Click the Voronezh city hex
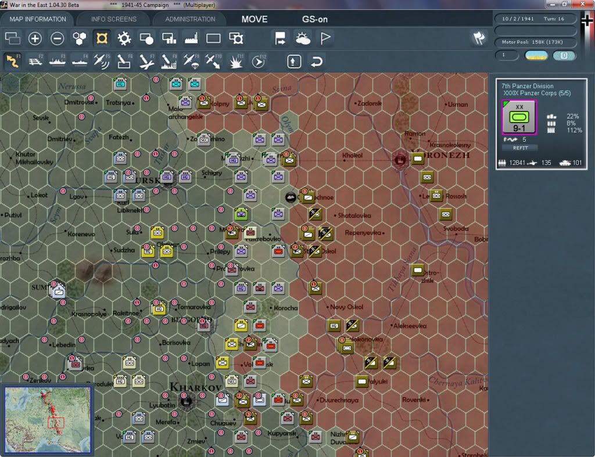 [x=400, y=160]
